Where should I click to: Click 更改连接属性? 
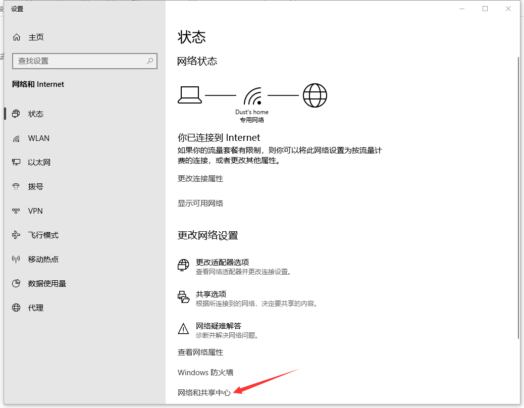pos(201,178)
